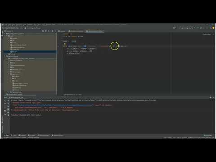Open the Problems tool window tab
The image size is (216, 162).
[22, 135]
